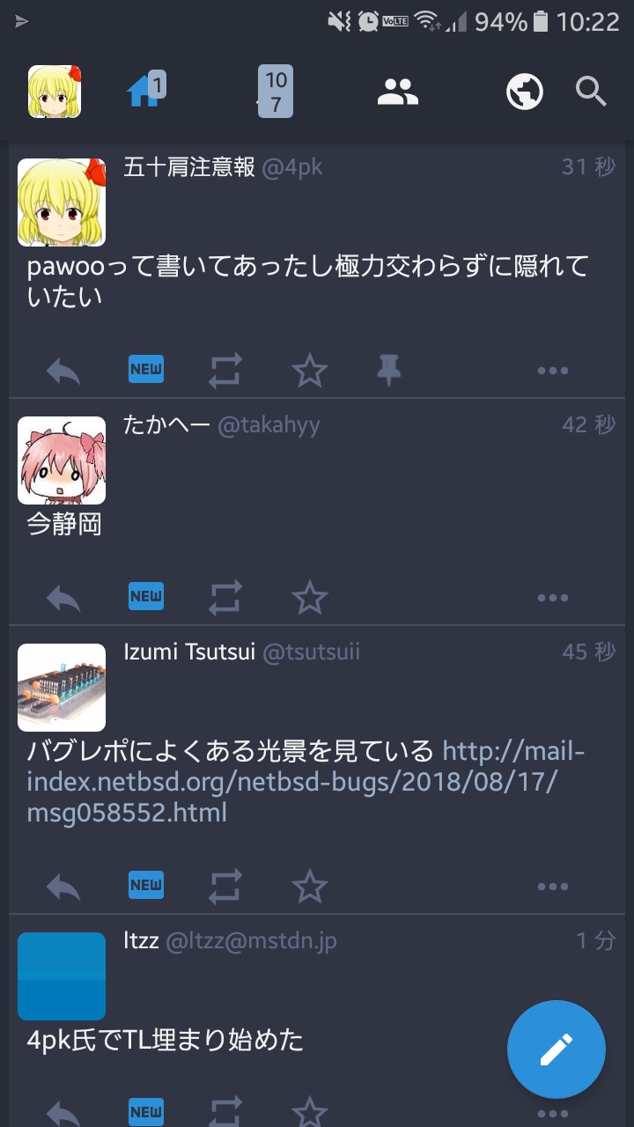Image resolution: width=634 pixels, height=1127 pixels.
Task: Open the local timeline people icon
Action: pos(398,91)
